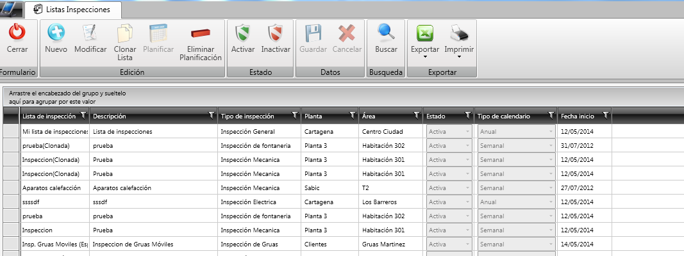Open filter for Fecha inicio column
This screenshot has height=256, width=684.
tap(606, 116)
